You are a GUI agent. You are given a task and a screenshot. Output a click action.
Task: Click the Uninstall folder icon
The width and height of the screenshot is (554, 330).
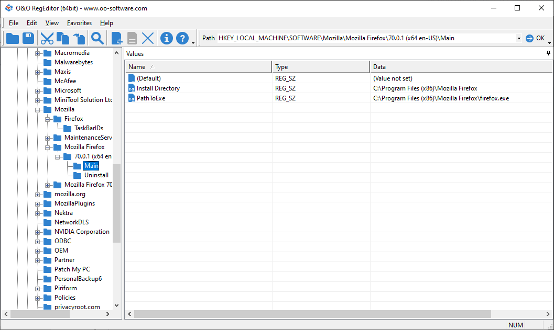click(x=77, y=175)
